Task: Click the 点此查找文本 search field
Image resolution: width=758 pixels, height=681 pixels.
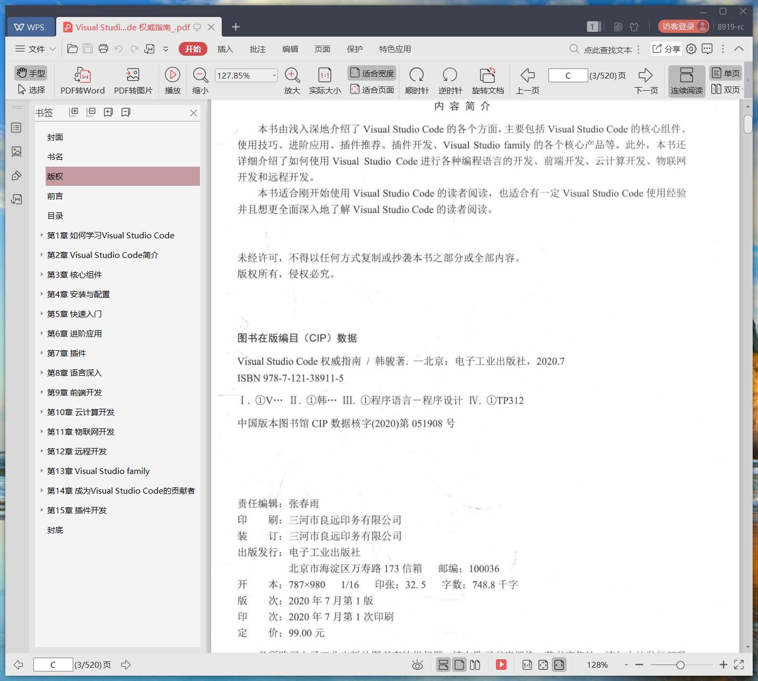Action: tap(602, 49)
